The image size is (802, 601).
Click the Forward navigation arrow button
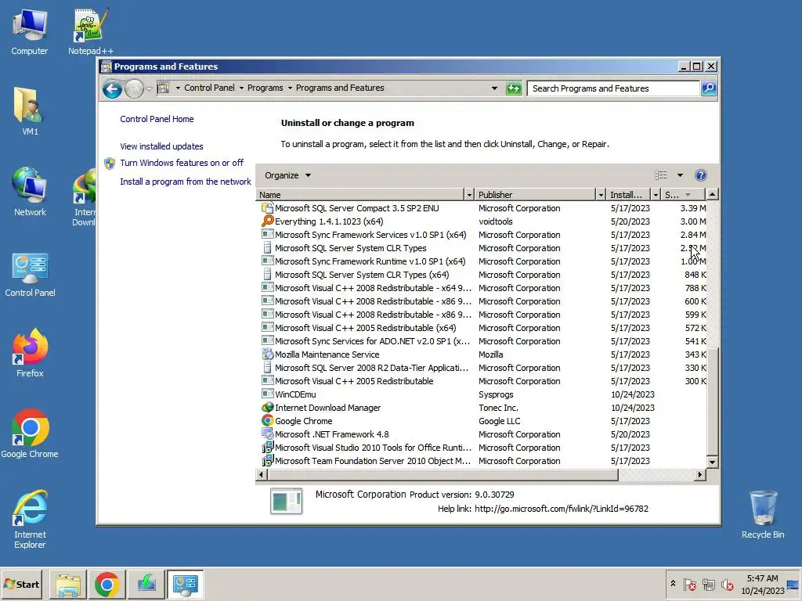[135, 89]
